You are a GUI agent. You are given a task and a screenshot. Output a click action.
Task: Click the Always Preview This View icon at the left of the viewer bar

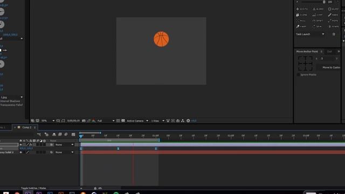pyautogui.click(x=32, y=121)
